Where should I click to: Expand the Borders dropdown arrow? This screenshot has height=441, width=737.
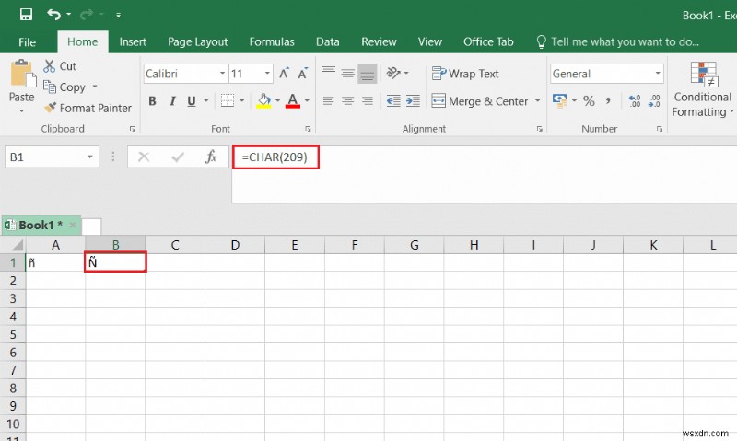(x=242, y=100)
